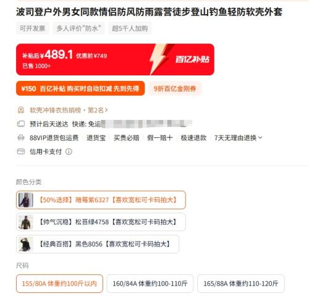Click the ranking medal icon
The image size is (309, 296).
pos(21,110)
